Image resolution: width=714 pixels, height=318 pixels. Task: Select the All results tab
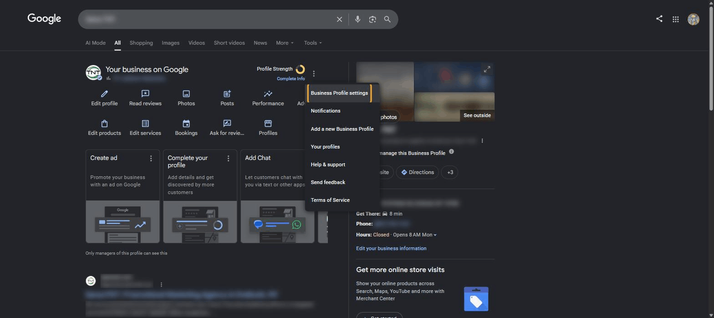[117, 43]
